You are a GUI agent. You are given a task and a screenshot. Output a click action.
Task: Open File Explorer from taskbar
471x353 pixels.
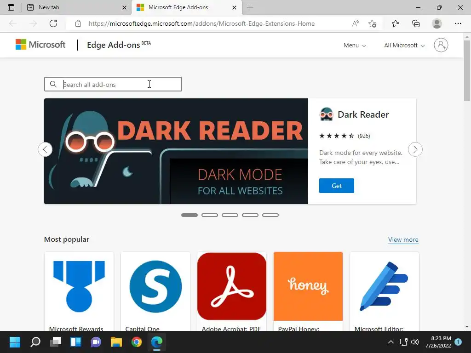116,342
